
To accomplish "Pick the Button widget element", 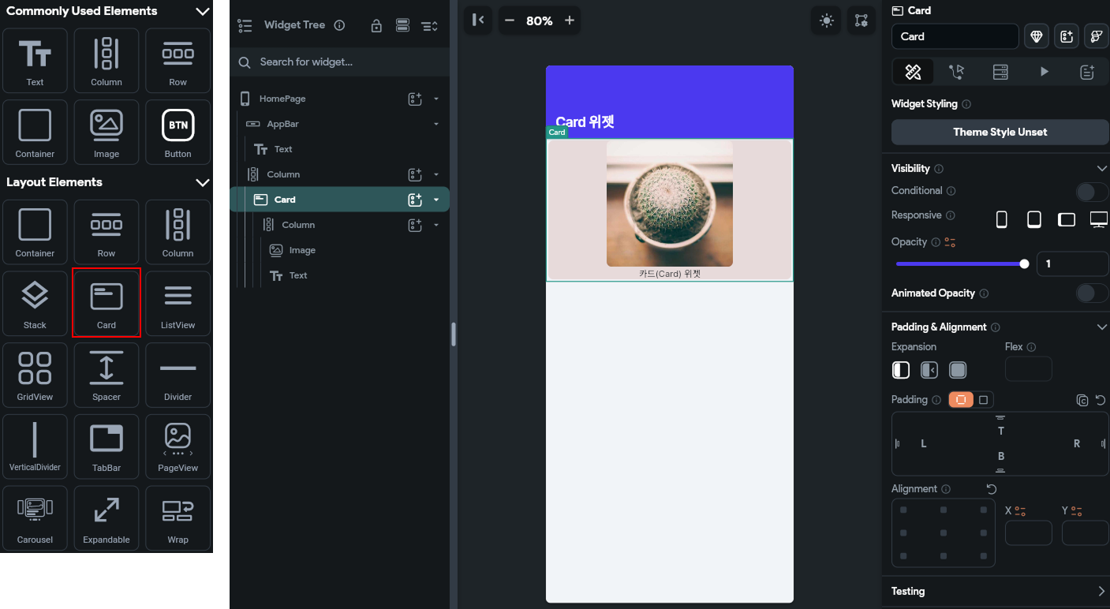I will click(x=178, y=132).
